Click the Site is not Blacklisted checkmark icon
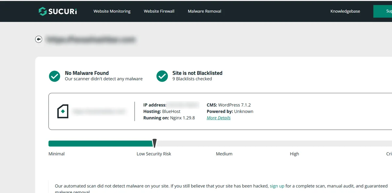Screen dimensions: 392x193 pyautogui.click(x=162, y=76)
